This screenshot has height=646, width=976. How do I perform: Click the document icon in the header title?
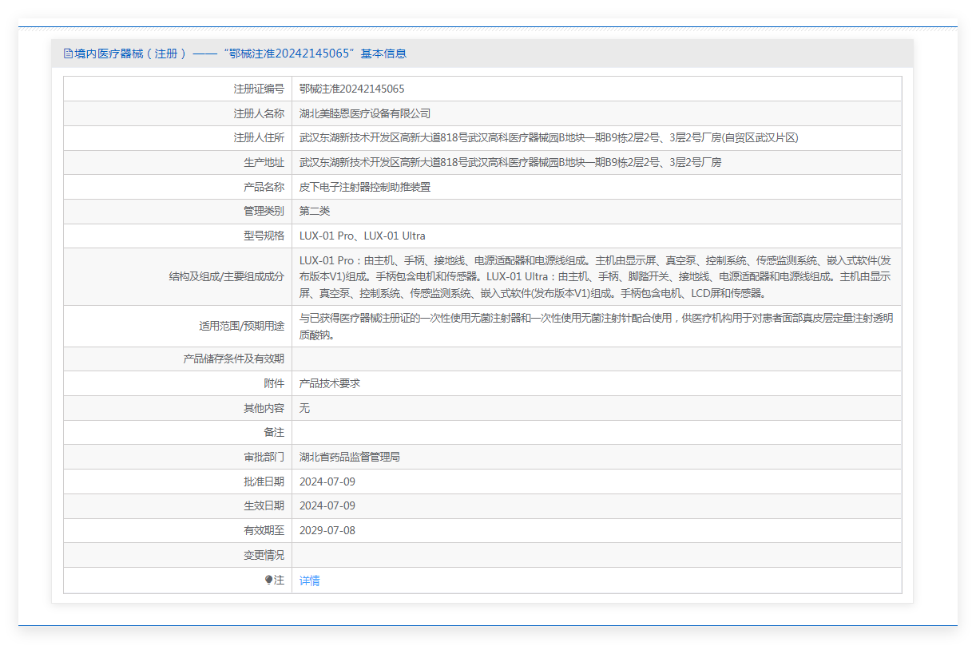pos(68,54)
